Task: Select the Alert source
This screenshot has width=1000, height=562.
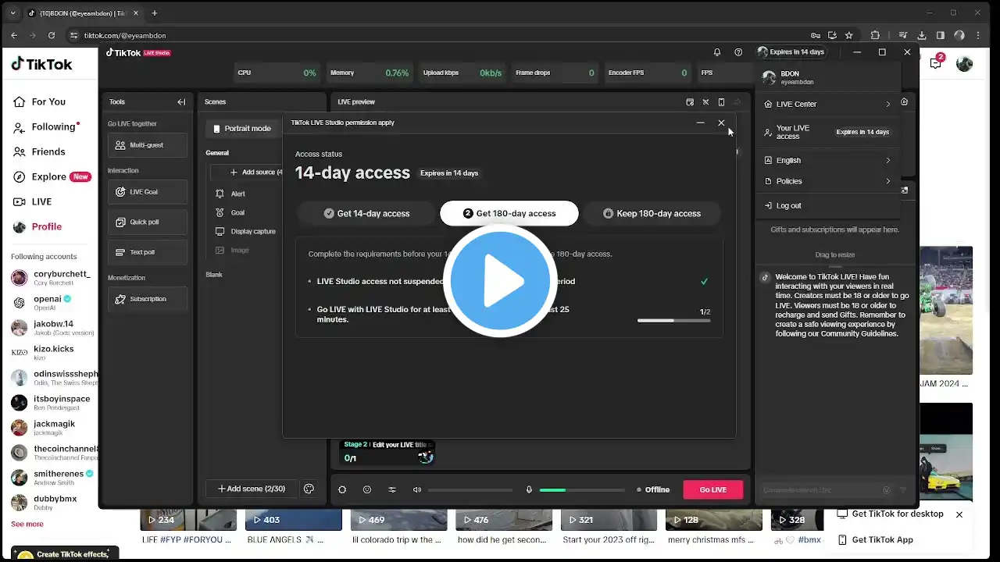Action: pos(237,194)
